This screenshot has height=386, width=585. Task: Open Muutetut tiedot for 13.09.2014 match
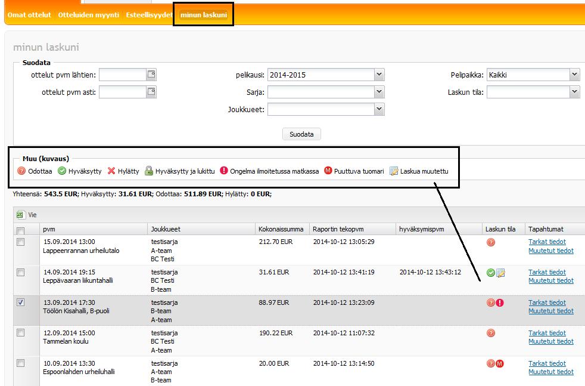pyautogui.click(x=550, y=311)
